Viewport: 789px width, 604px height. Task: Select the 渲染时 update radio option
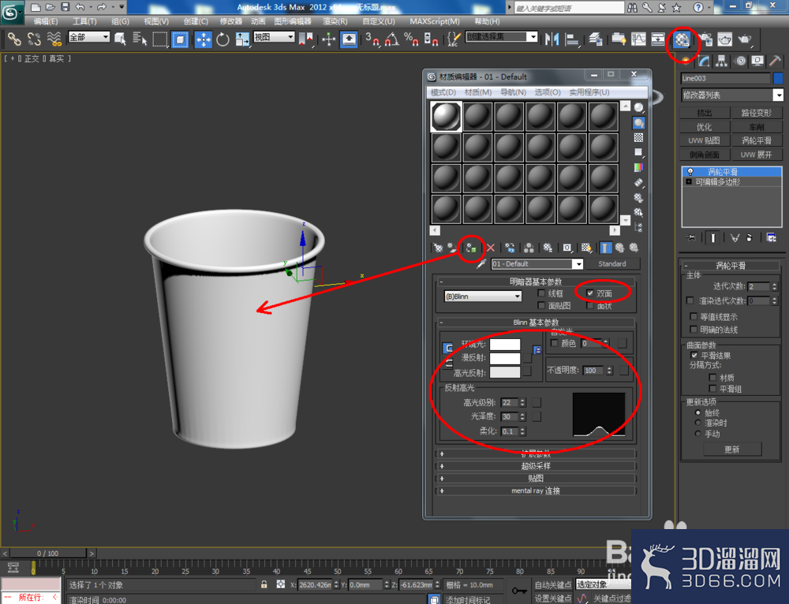[x=698, y=423]
